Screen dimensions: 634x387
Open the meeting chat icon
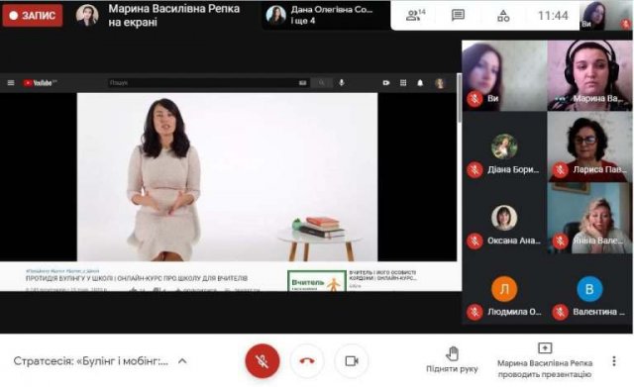pyautogui.click(x=458, y=16)
